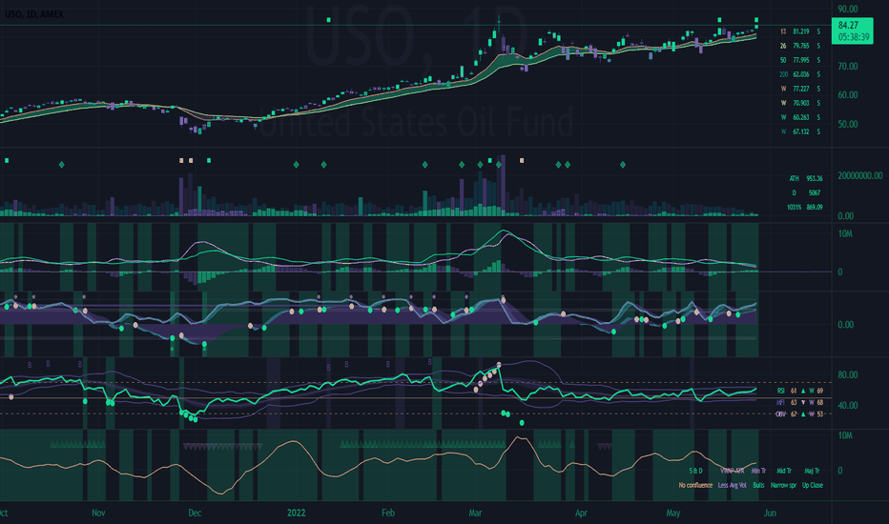This screenshot has width=889, height=524.
Task: Select the 40.00 RSI axis label
Action: 848,406
